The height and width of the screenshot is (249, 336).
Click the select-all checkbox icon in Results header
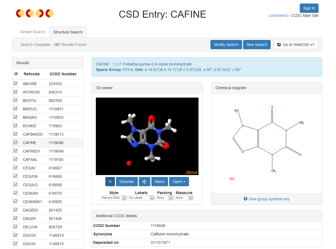(16, 74)
